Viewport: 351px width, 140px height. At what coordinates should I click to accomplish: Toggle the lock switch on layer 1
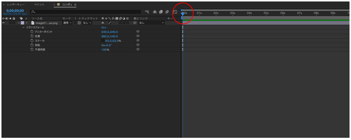14,23
